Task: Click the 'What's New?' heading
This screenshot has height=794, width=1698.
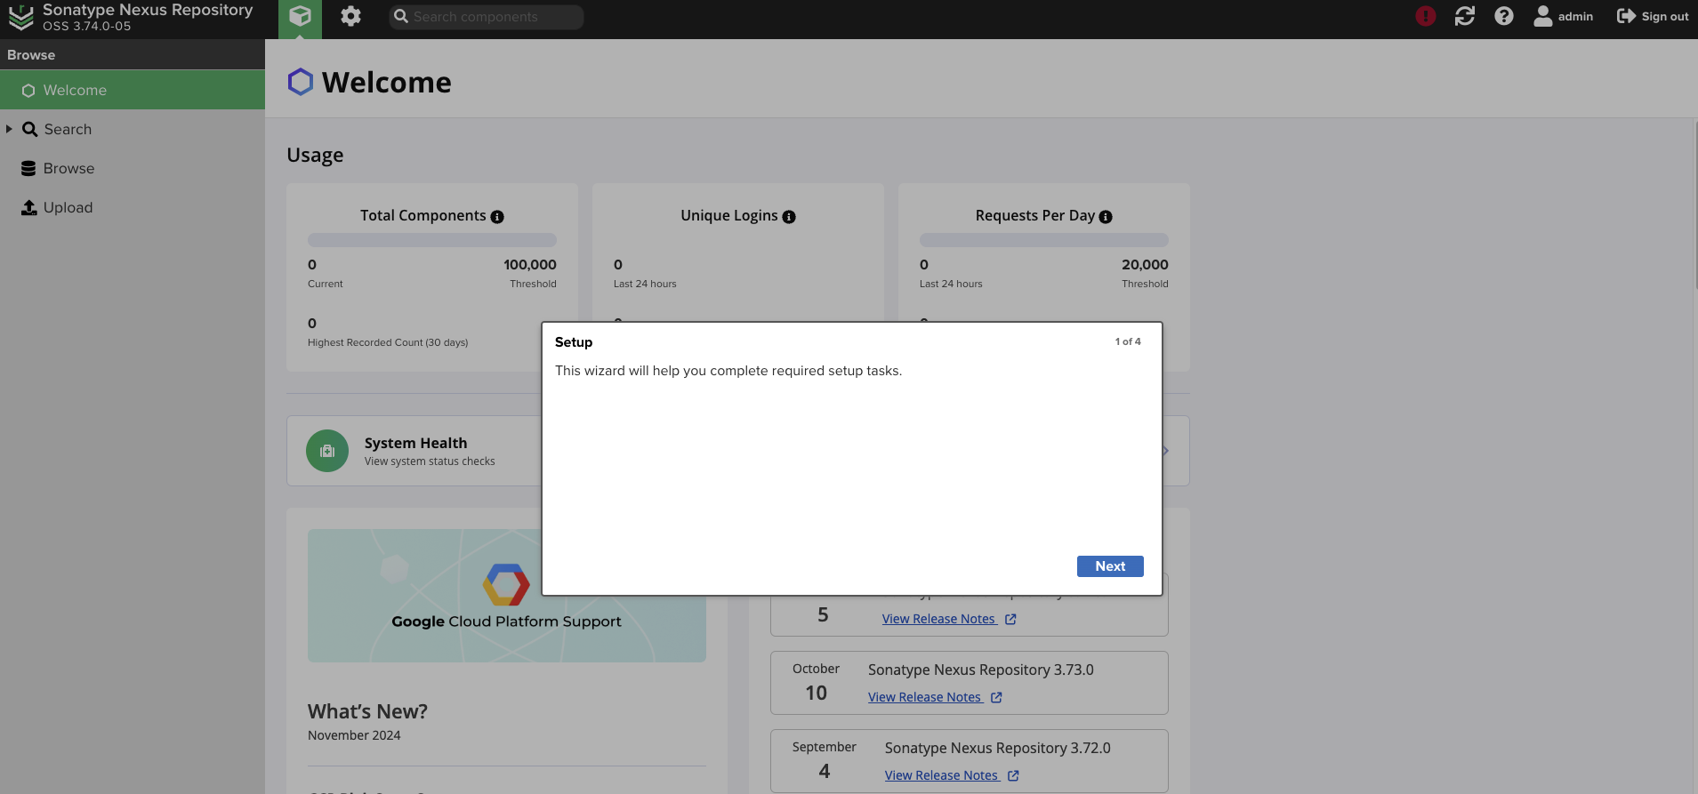Action: coord(367,711)
